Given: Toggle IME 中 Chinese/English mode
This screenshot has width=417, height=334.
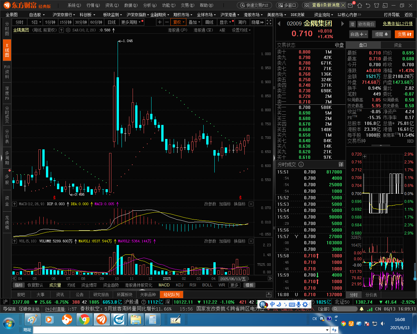Looking at the screenshot, I should [x=272, y=304].
